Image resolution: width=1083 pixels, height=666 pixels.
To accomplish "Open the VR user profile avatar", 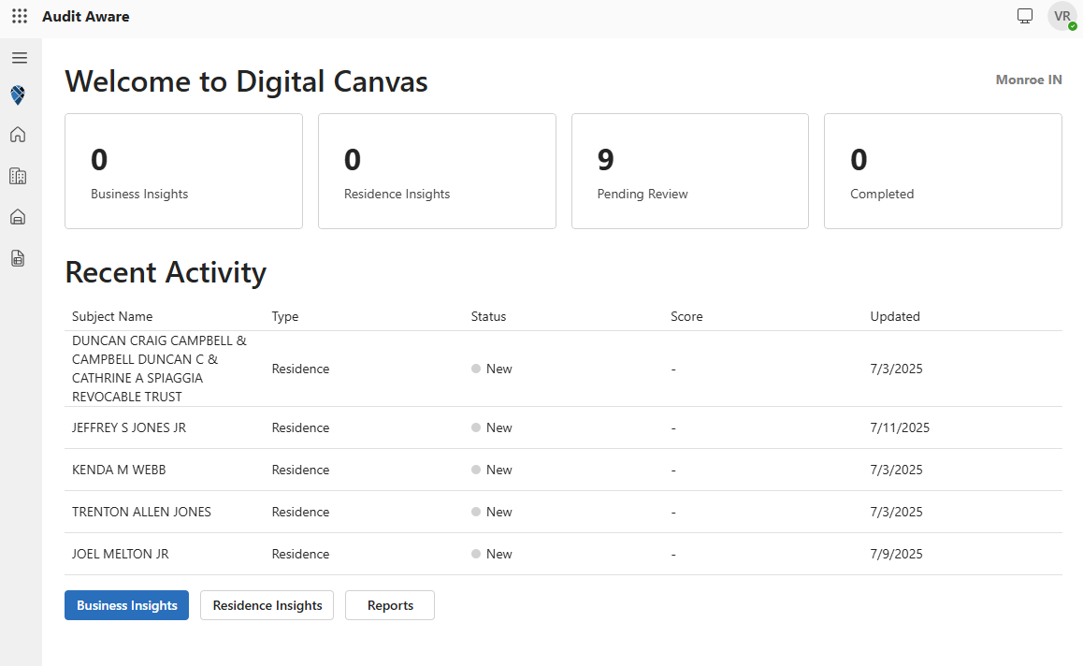I will tap(1062, 16).
